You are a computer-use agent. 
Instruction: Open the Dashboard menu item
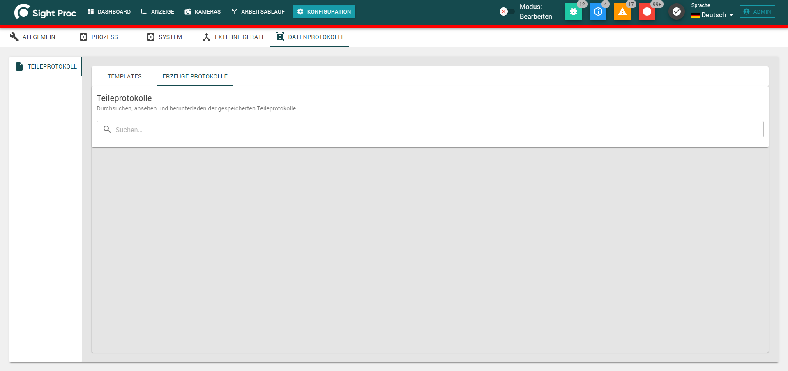tap(109, 11)
